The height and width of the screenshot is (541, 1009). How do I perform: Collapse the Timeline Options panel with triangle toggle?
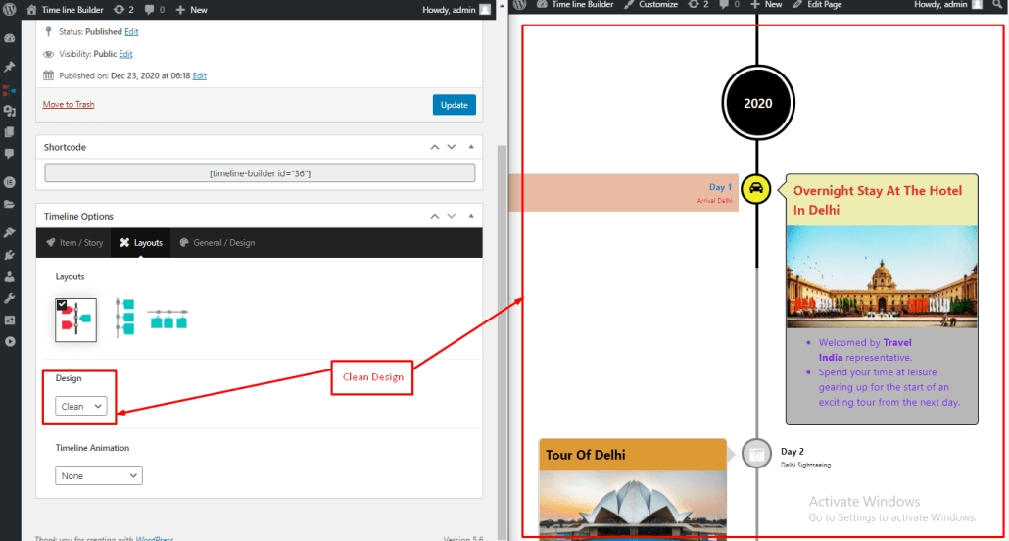tap(471, 216)
